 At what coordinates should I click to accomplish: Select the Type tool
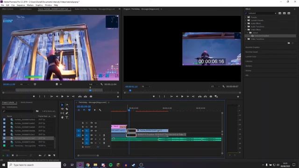[x=67, y=117]
